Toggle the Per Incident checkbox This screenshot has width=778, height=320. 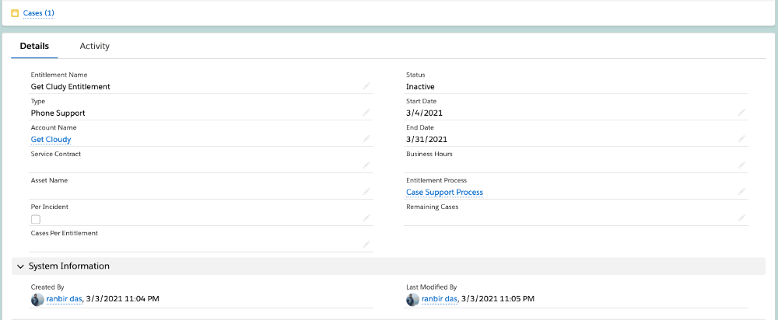[36, 219]
